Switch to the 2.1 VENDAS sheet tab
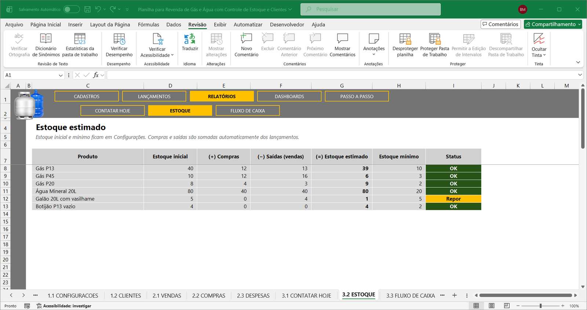The height and width of the screenshot is (310, 587). [167, 295]
